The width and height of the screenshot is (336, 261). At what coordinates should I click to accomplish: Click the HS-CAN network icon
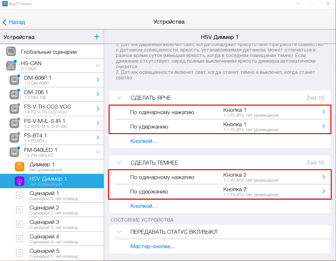click(x=11, y=66)
